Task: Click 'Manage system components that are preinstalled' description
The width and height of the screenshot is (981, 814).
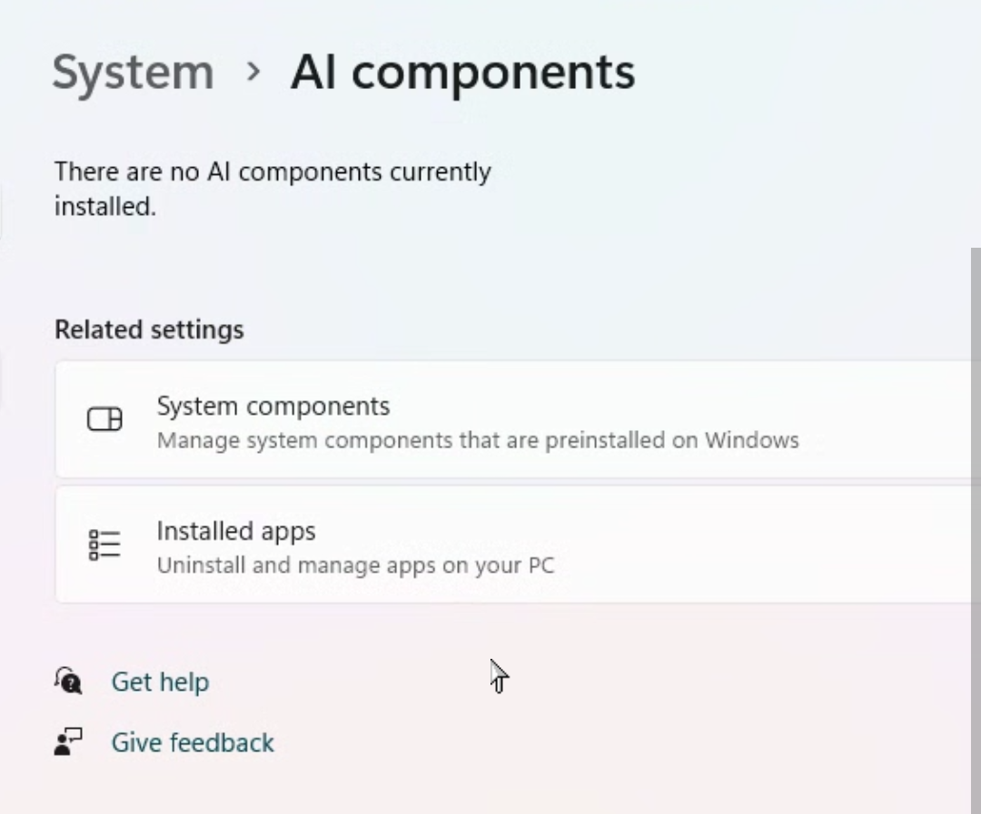Action: click(x=478, y=441)
